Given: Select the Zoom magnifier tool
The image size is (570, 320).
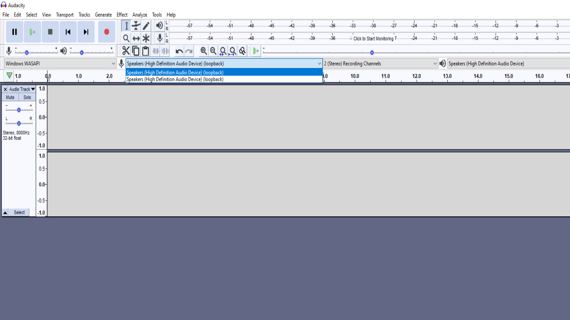Looking at the screenshot, I should (x=126, y=38).
